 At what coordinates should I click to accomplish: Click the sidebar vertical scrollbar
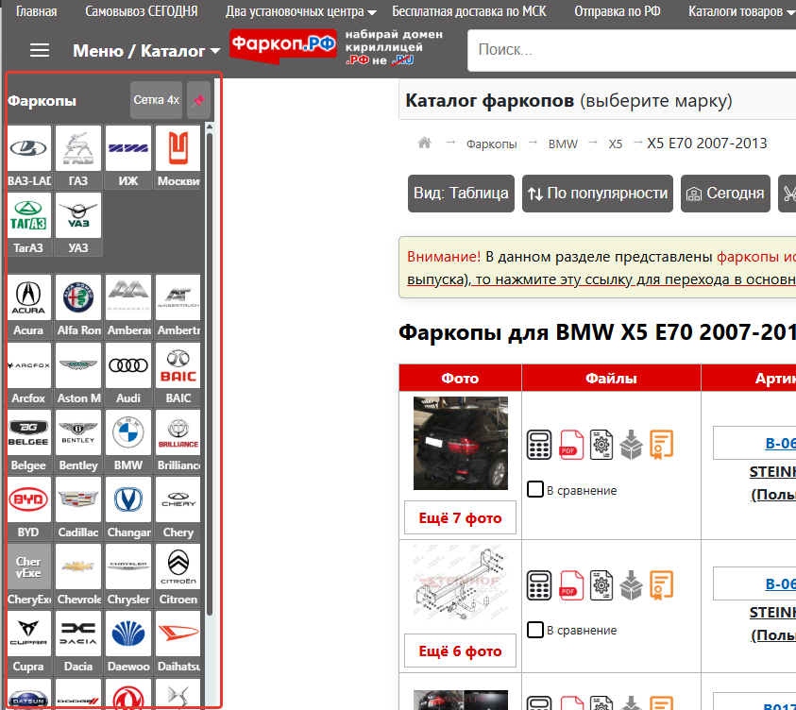click(x=210, y=373)
